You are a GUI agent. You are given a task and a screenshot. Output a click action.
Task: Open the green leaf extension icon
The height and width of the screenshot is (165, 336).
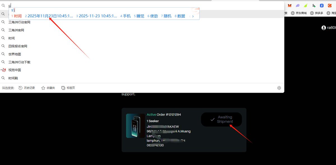pos(306,5)
